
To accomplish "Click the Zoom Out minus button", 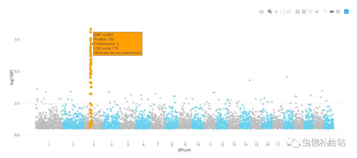I will tap(304, 12).
